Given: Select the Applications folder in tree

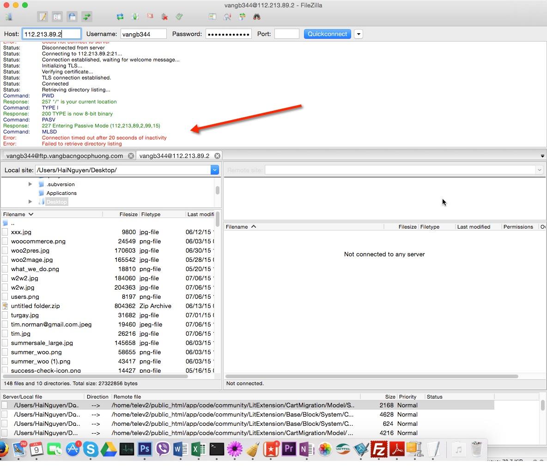Looking at the screenshot, I should 61,193.
